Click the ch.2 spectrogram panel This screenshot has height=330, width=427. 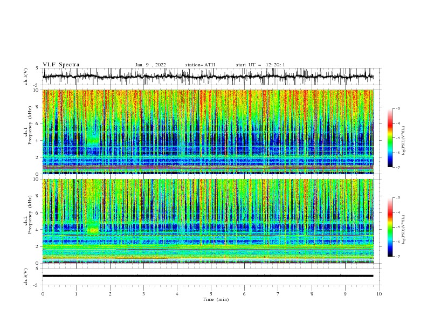click(208, 221)
